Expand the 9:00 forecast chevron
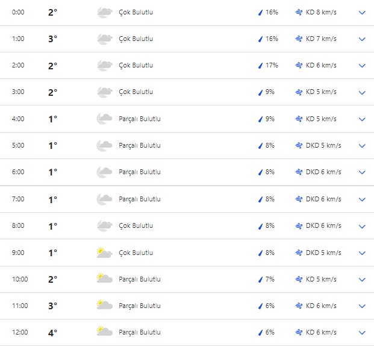374x346 pixels. pyautogui.click(x=362, y=253)
